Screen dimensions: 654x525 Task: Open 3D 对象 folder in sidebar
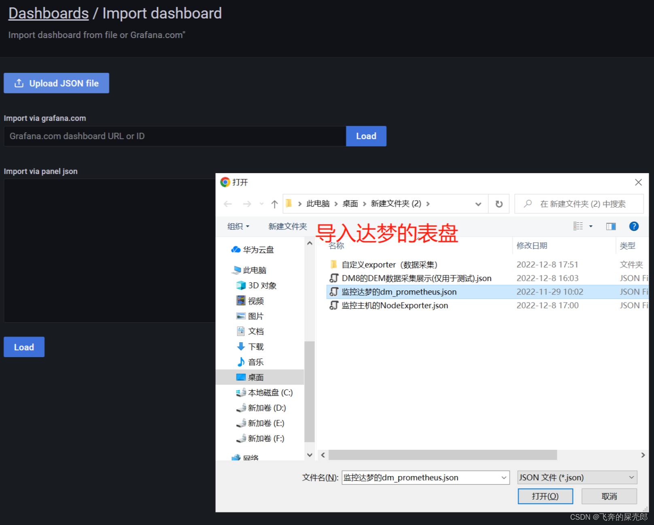[x=257, y=285]
